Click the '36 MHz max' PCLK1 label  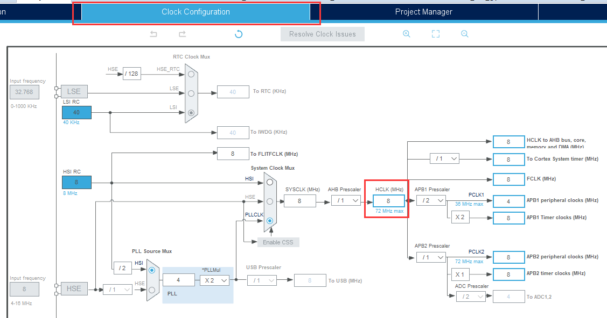tap(469, 204)
